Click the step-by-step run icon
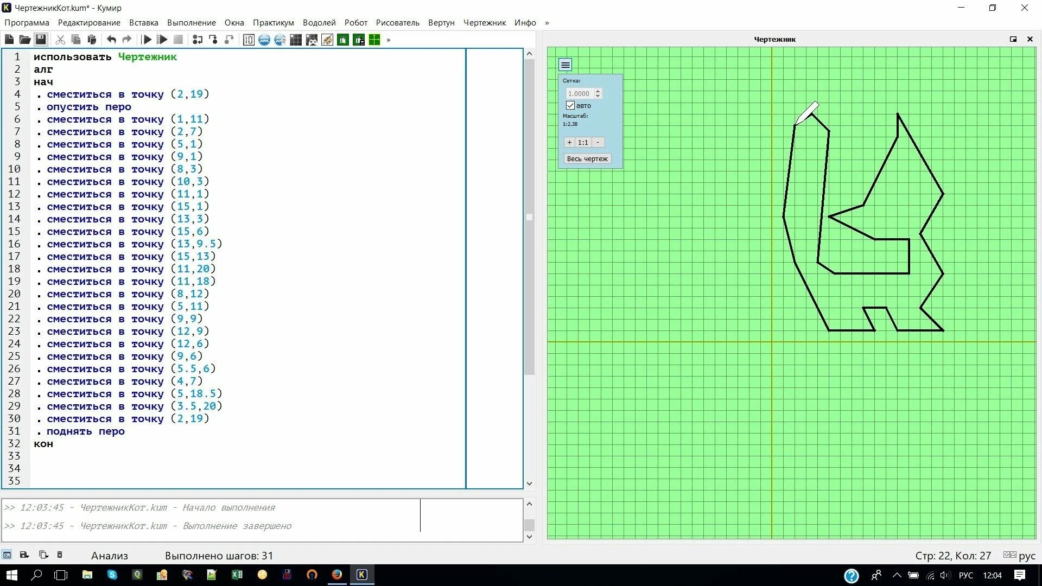Image resolution: width=1042 pixels, height=586 pixels. [x=162, y=40]
